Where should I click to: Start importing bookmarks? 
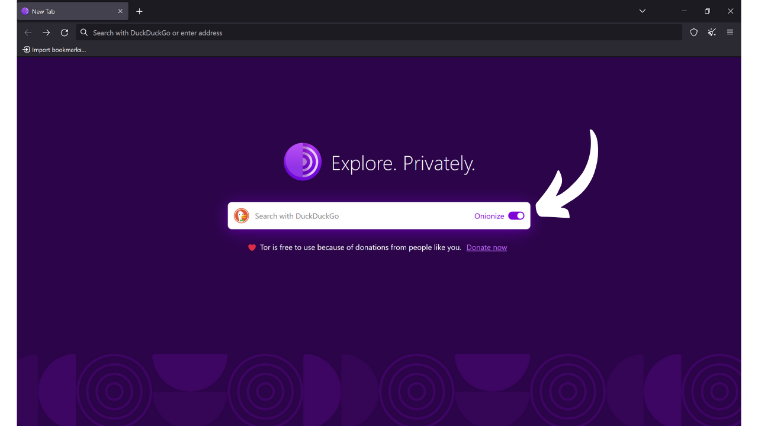tap(54, 49)
